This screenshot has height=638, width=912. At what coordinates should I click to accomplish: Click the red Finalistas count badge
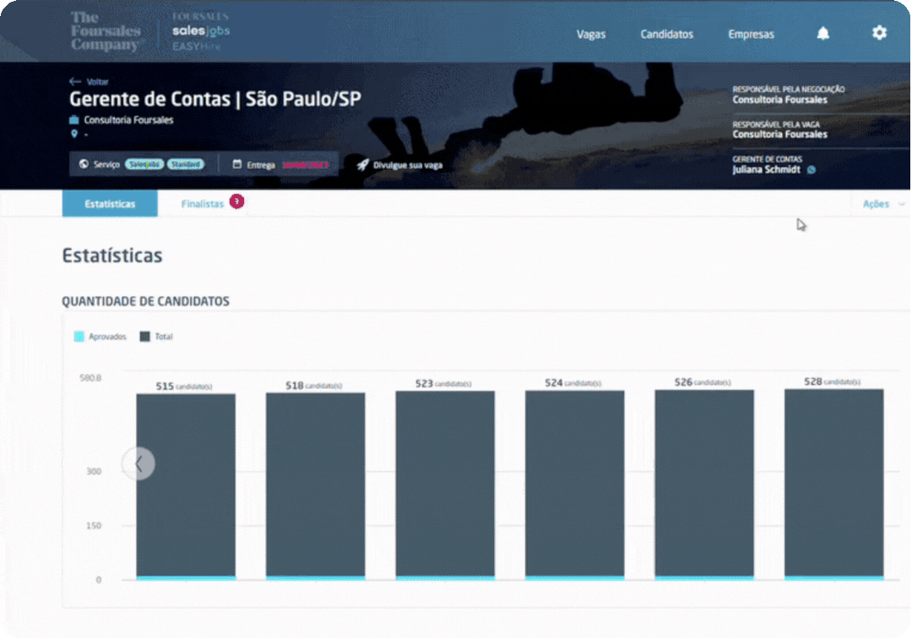tap(236, 201)
